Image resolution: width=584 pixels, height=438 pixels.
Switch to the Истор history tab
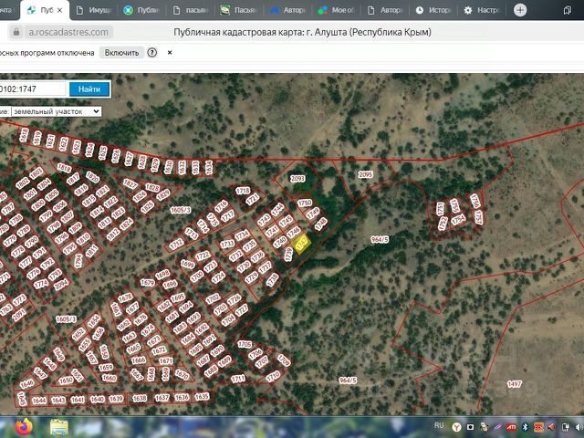click(x=433, y=10)
